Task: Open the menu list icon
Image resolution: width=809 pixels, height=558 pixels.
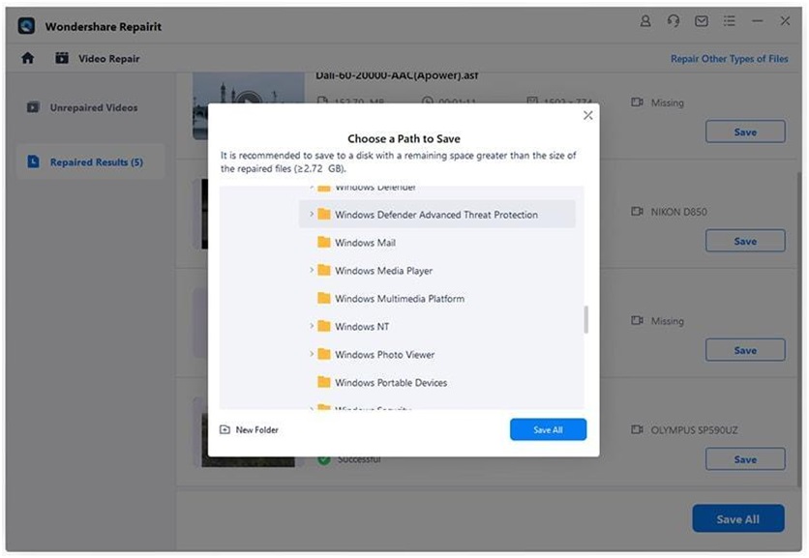Action: [x=729, y=21]
